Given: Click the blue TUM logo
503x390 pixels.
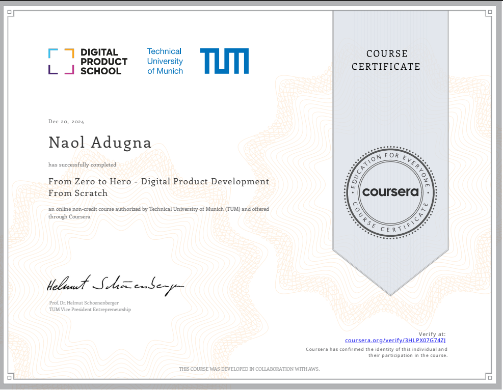Looking at the screenshot, I should coord(224,61).
